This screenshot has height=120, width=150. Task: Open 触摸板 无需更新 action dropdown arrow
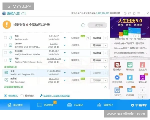[x=105, y=80]
